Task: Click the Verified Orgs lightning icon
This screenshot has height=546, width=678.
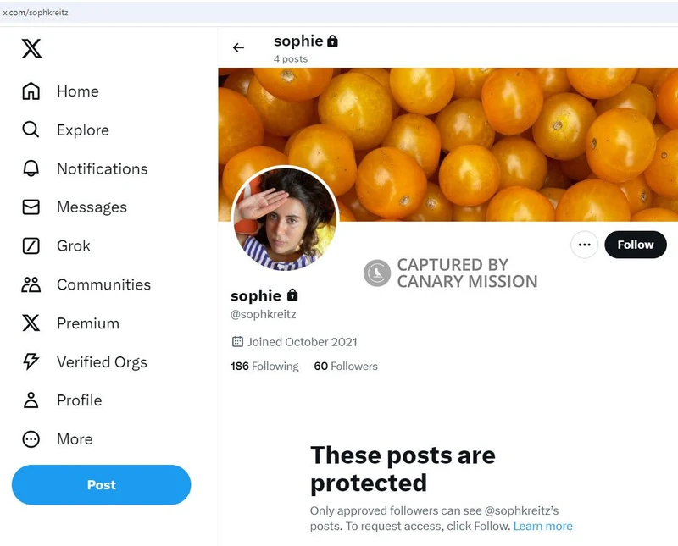Action: (31, 362)
